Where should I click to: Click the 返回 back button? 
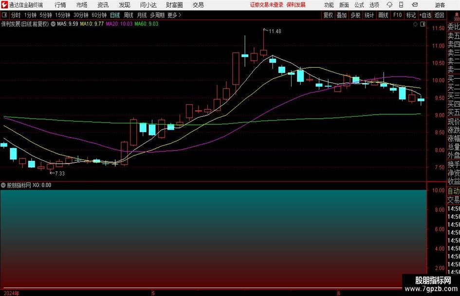439,15
